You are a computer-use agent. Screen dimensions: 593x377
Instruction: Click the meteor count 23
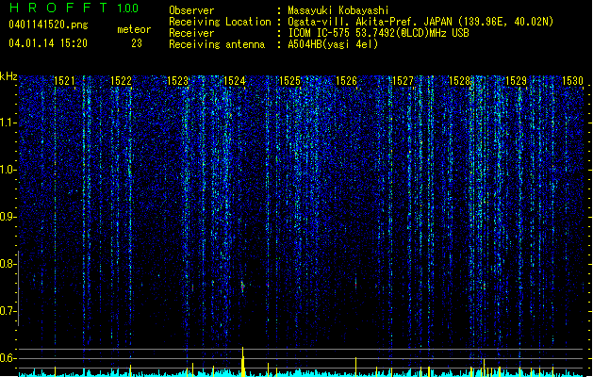coord(137,43)
